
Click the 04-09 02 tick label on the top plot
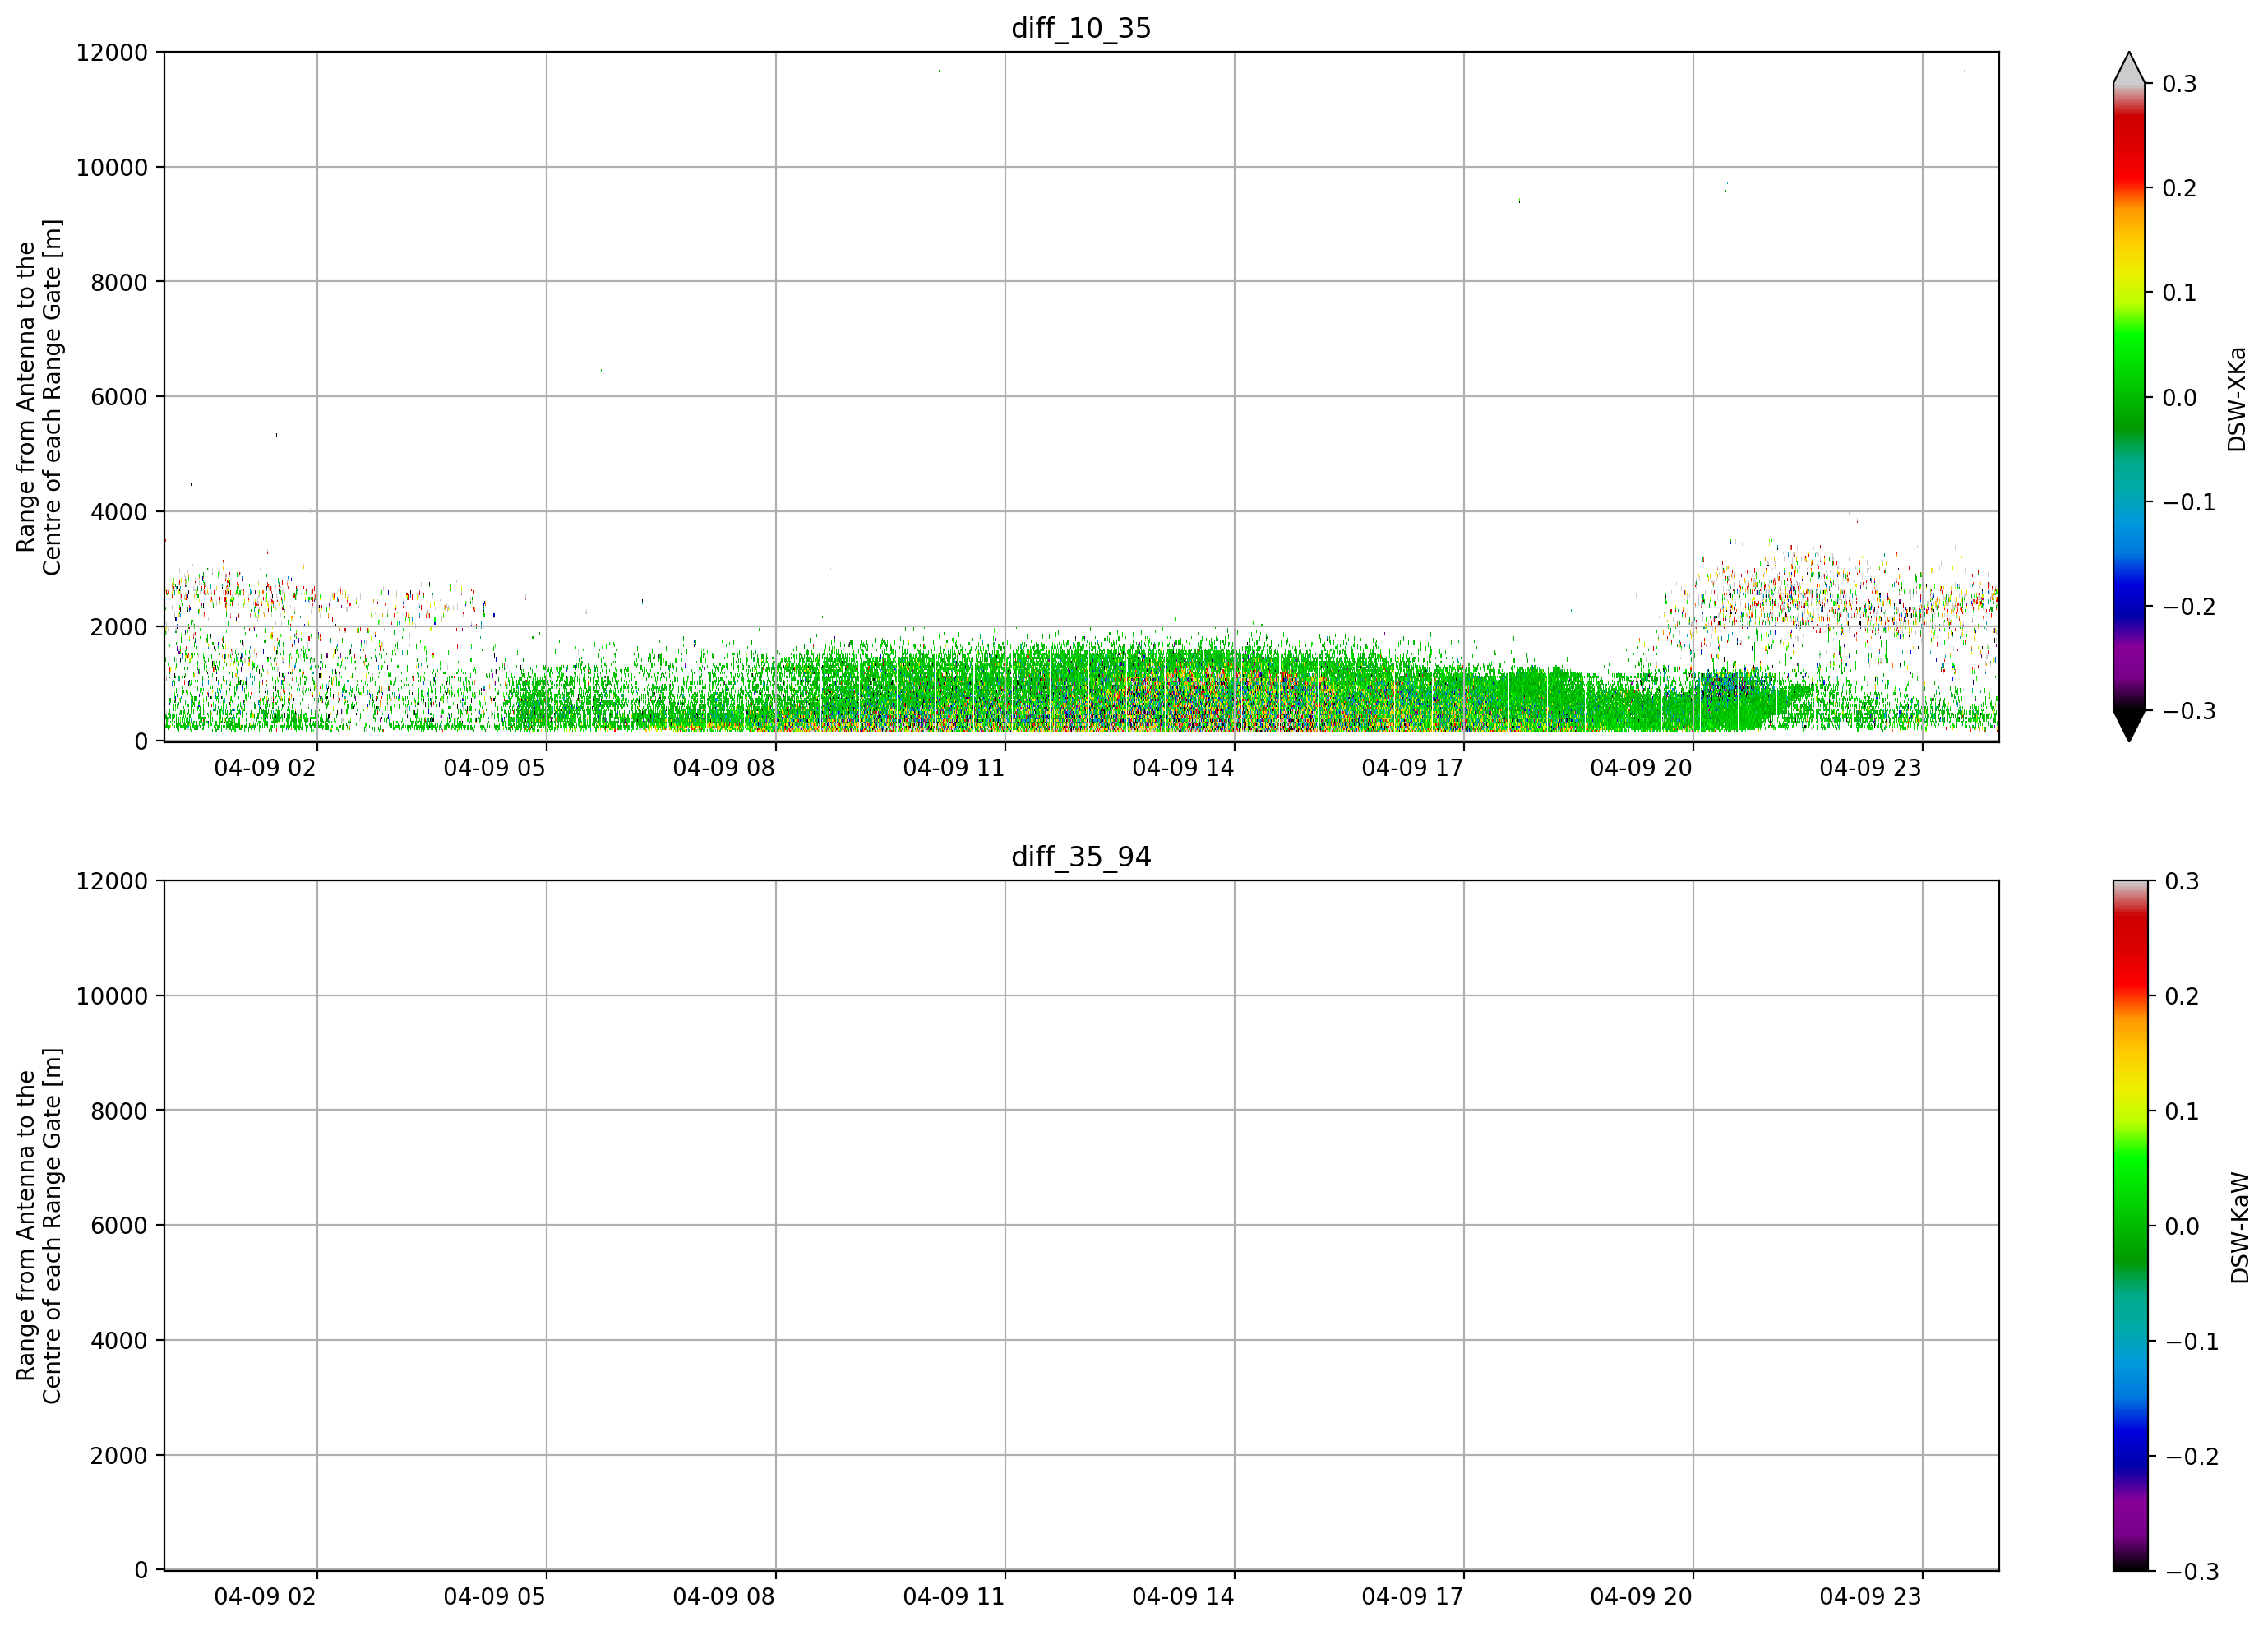(265, 768)
